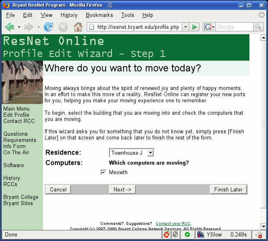Click the Adblock status bar icon
This screenshot has width=268, height=241.
[x=166, y=234]
